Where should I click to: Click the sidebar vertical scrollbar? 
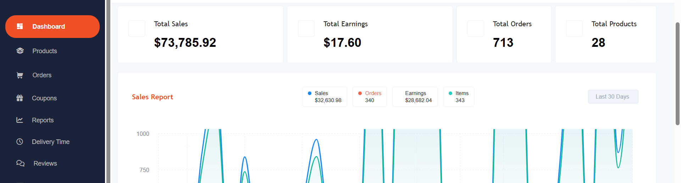point(108,91)
